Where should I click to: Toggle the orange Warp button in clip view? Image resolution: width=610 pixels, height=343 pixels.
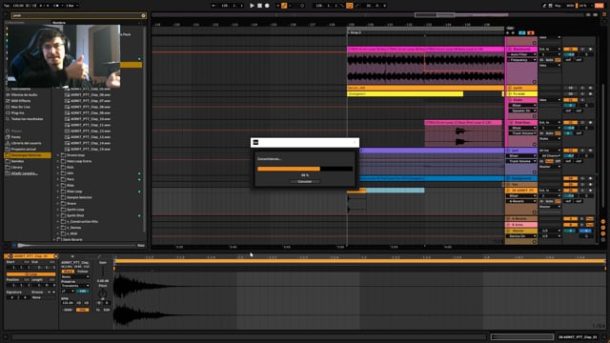click(68, 272)
